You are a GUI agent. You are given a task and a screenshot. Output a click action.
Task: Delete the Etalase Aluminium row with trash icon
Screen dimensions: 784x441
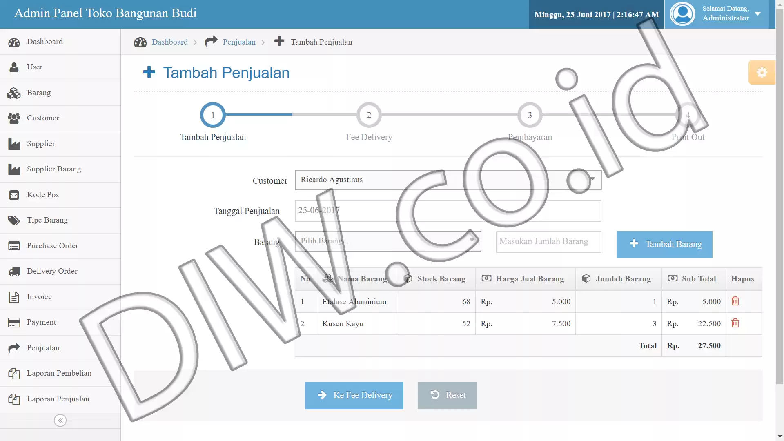(735, 301)
